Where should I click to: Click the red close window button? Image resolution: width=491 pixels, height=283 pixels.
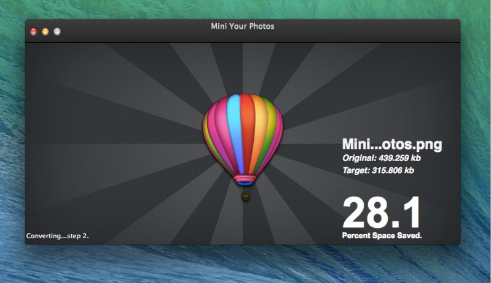coord(34,31)
